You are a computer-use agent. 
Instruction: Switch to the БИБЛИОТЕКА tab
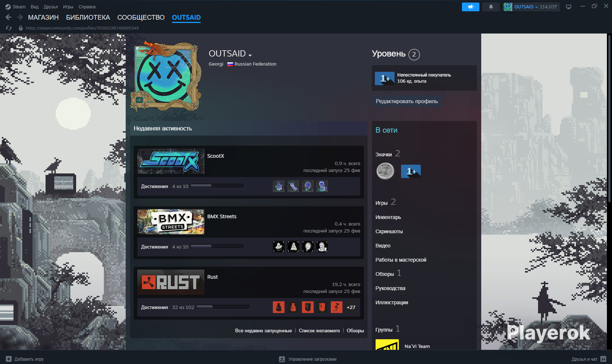[x=88, y=17]
